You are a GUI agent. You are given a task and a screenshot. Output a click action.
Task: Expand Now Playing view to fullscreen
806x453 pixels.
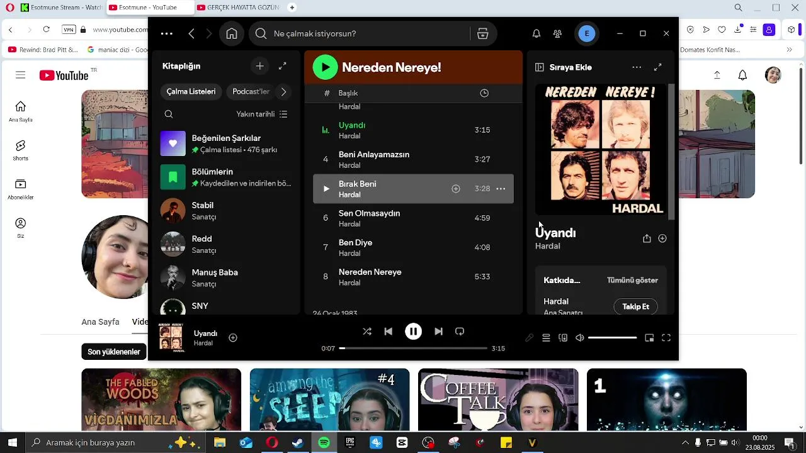pos(658,67)
